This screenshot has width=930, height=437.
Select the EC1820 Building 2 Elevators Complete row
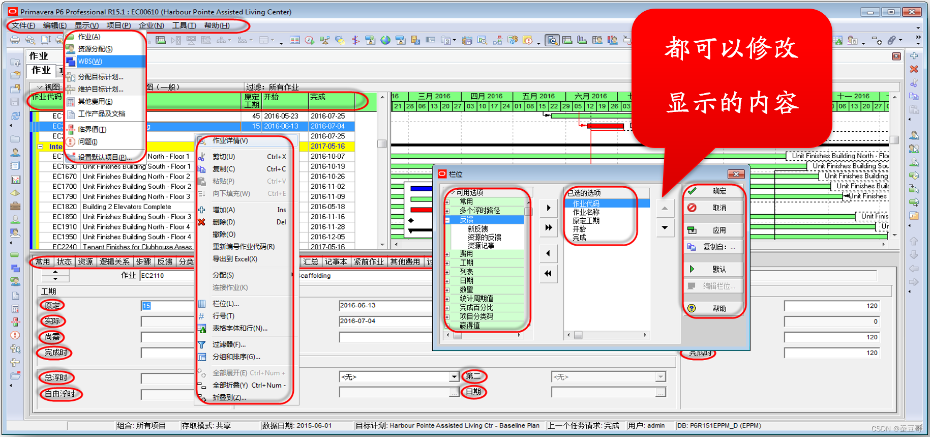193,207
